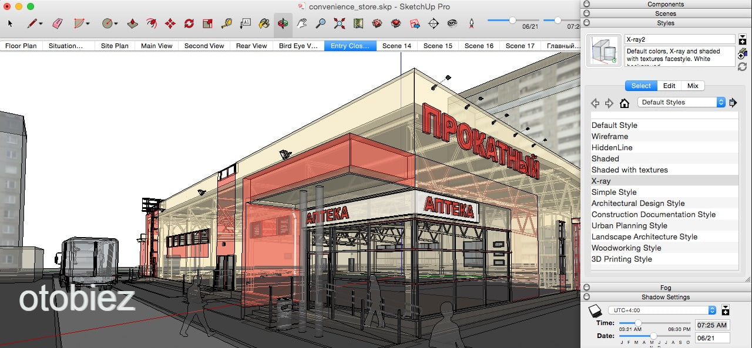Open styles details menu arrow

tap(733, 103)
